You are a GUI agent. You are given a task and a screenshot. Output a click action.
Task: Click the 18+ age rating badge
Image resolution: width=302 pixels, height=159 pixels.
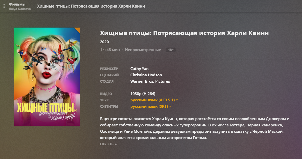171,50
